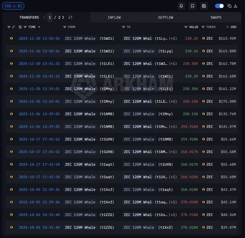Toggle the blue switch in top toolbar
This screenshot has width=245, height=238.
[x=219, y=6]
